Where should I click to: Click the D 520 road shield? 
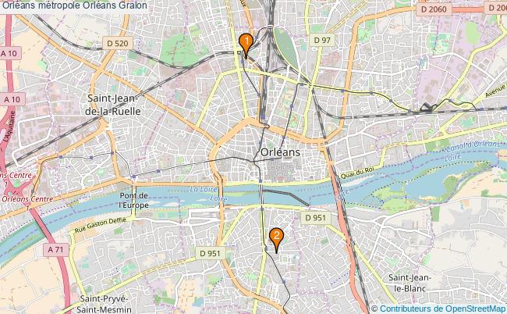click(117, 43)
